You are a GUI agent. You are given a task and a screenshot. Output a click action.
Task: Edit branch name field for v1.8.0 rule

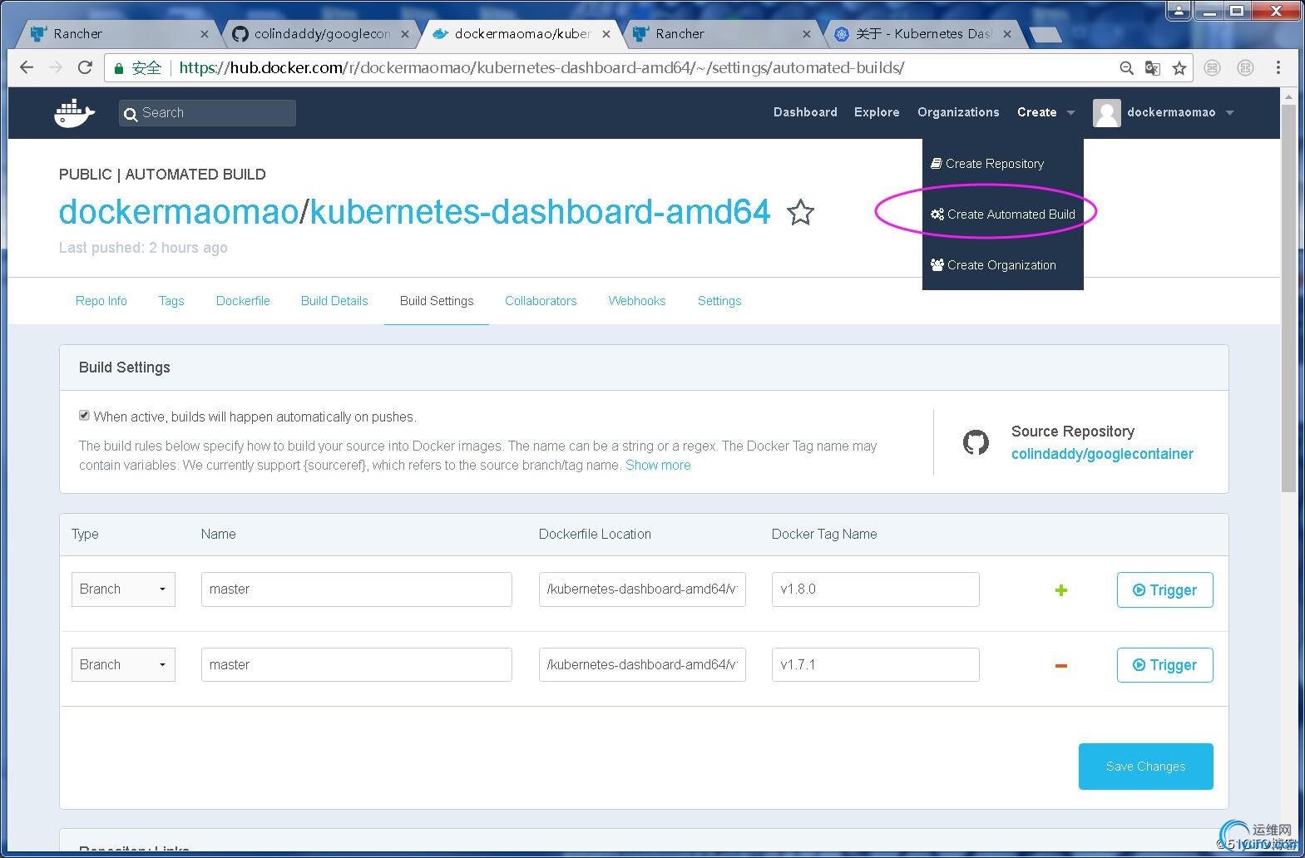click(x=356, y=589)
